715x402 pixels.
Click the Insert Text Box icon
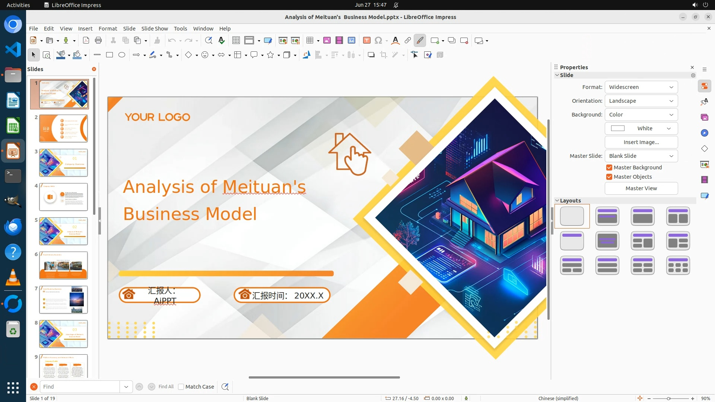point(366,41)
